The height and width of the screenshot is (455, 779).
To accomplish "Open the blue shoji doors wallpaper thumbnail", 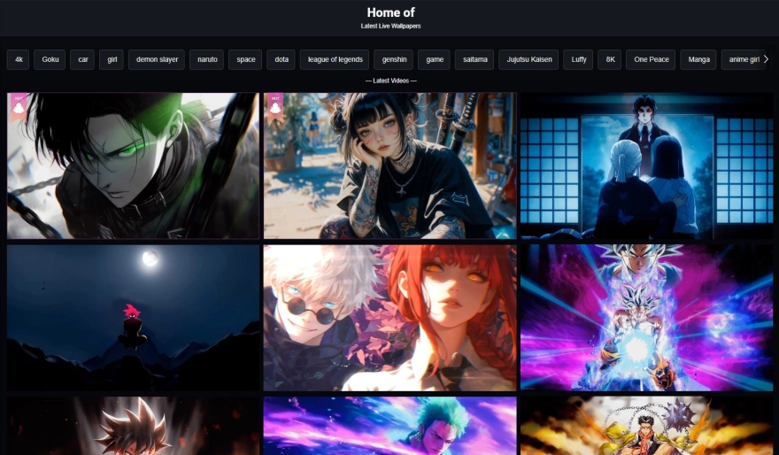I will point(646,166).
